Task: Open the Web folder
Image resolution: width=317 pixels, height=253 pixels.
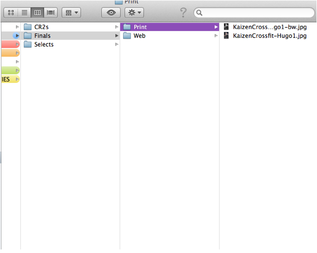Action: (139, 36)
